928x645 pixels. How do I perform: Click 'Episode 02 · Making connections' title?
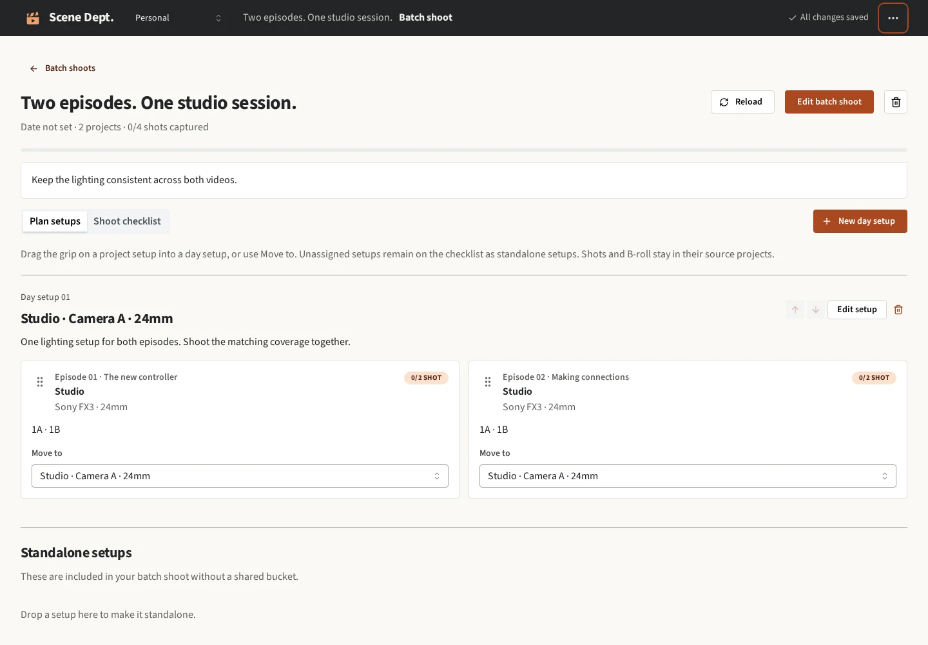[x=566, y=377]
